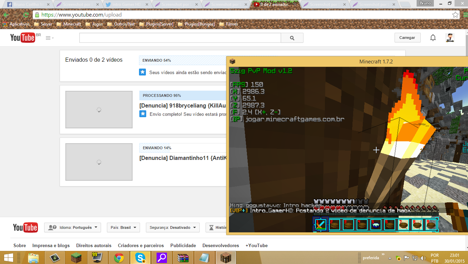Click the 918bryceliang video thumbnail placeholder
468x264 pixels.
(x=99, y=110)
